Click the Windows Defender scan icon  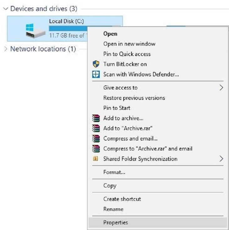pyautogui.click(x=96, y=74)
